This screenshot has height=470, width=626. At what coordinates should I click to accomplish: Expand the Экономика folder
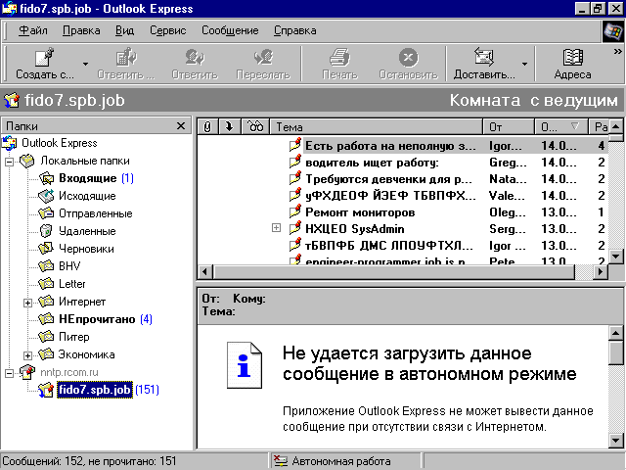click(x=27, y=355)
